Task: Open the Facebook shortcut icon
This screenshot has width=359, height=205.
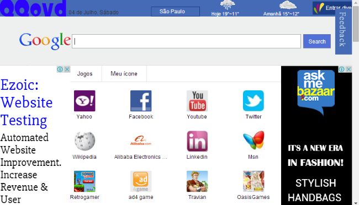Action: pos(141,101)
